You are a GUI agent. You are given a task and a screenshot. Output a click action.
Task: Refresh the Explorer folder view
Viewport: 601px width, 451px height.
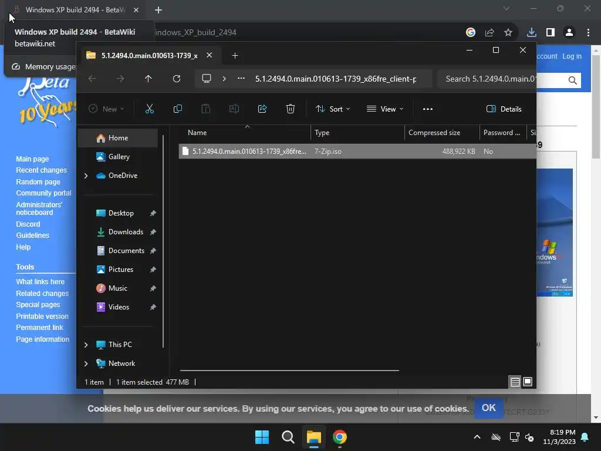click(x=176, y=79)
